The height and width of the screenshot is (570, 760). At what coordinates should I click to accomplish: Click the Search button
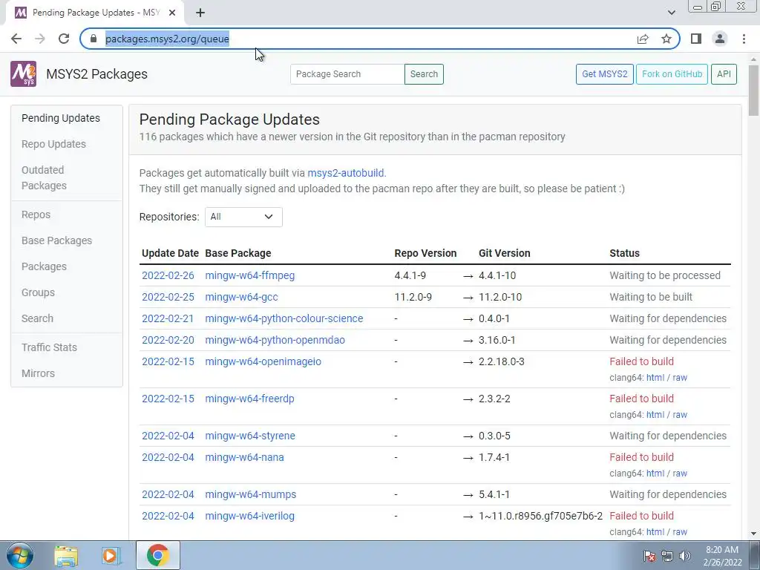click(x=424, y=74)
